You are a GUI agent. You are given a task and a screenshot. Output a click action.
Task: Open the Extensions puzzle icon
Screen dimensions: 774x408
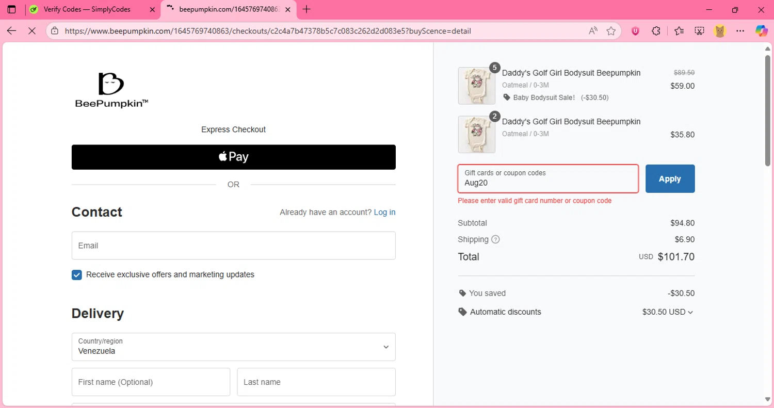click(x=656, y=31)
